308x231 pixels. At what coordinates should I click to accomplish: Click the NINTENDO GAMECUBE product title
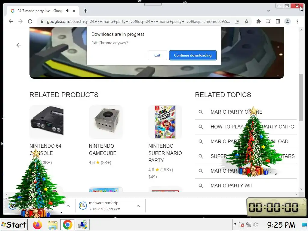[103, 149]
